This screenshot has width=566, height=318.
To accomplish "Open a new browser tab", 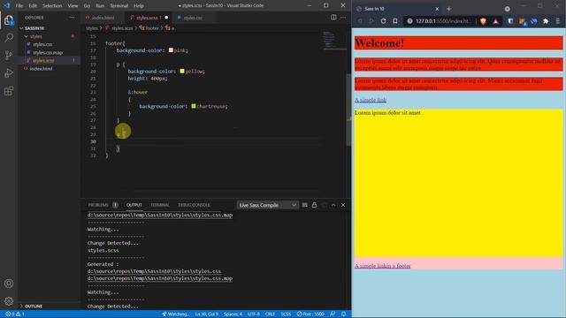I will tap(449, 9).
